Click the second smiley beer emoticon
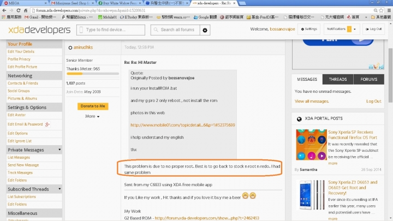Screen dimensions: 393x221 [253, 195]
